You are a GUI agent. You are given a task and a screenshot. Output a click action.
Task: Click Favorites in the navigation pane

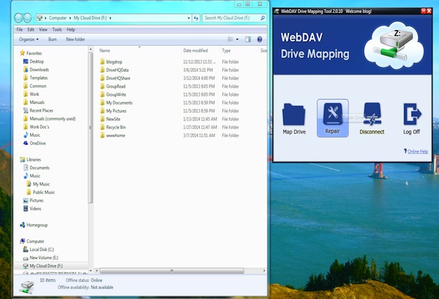[34, 53]
